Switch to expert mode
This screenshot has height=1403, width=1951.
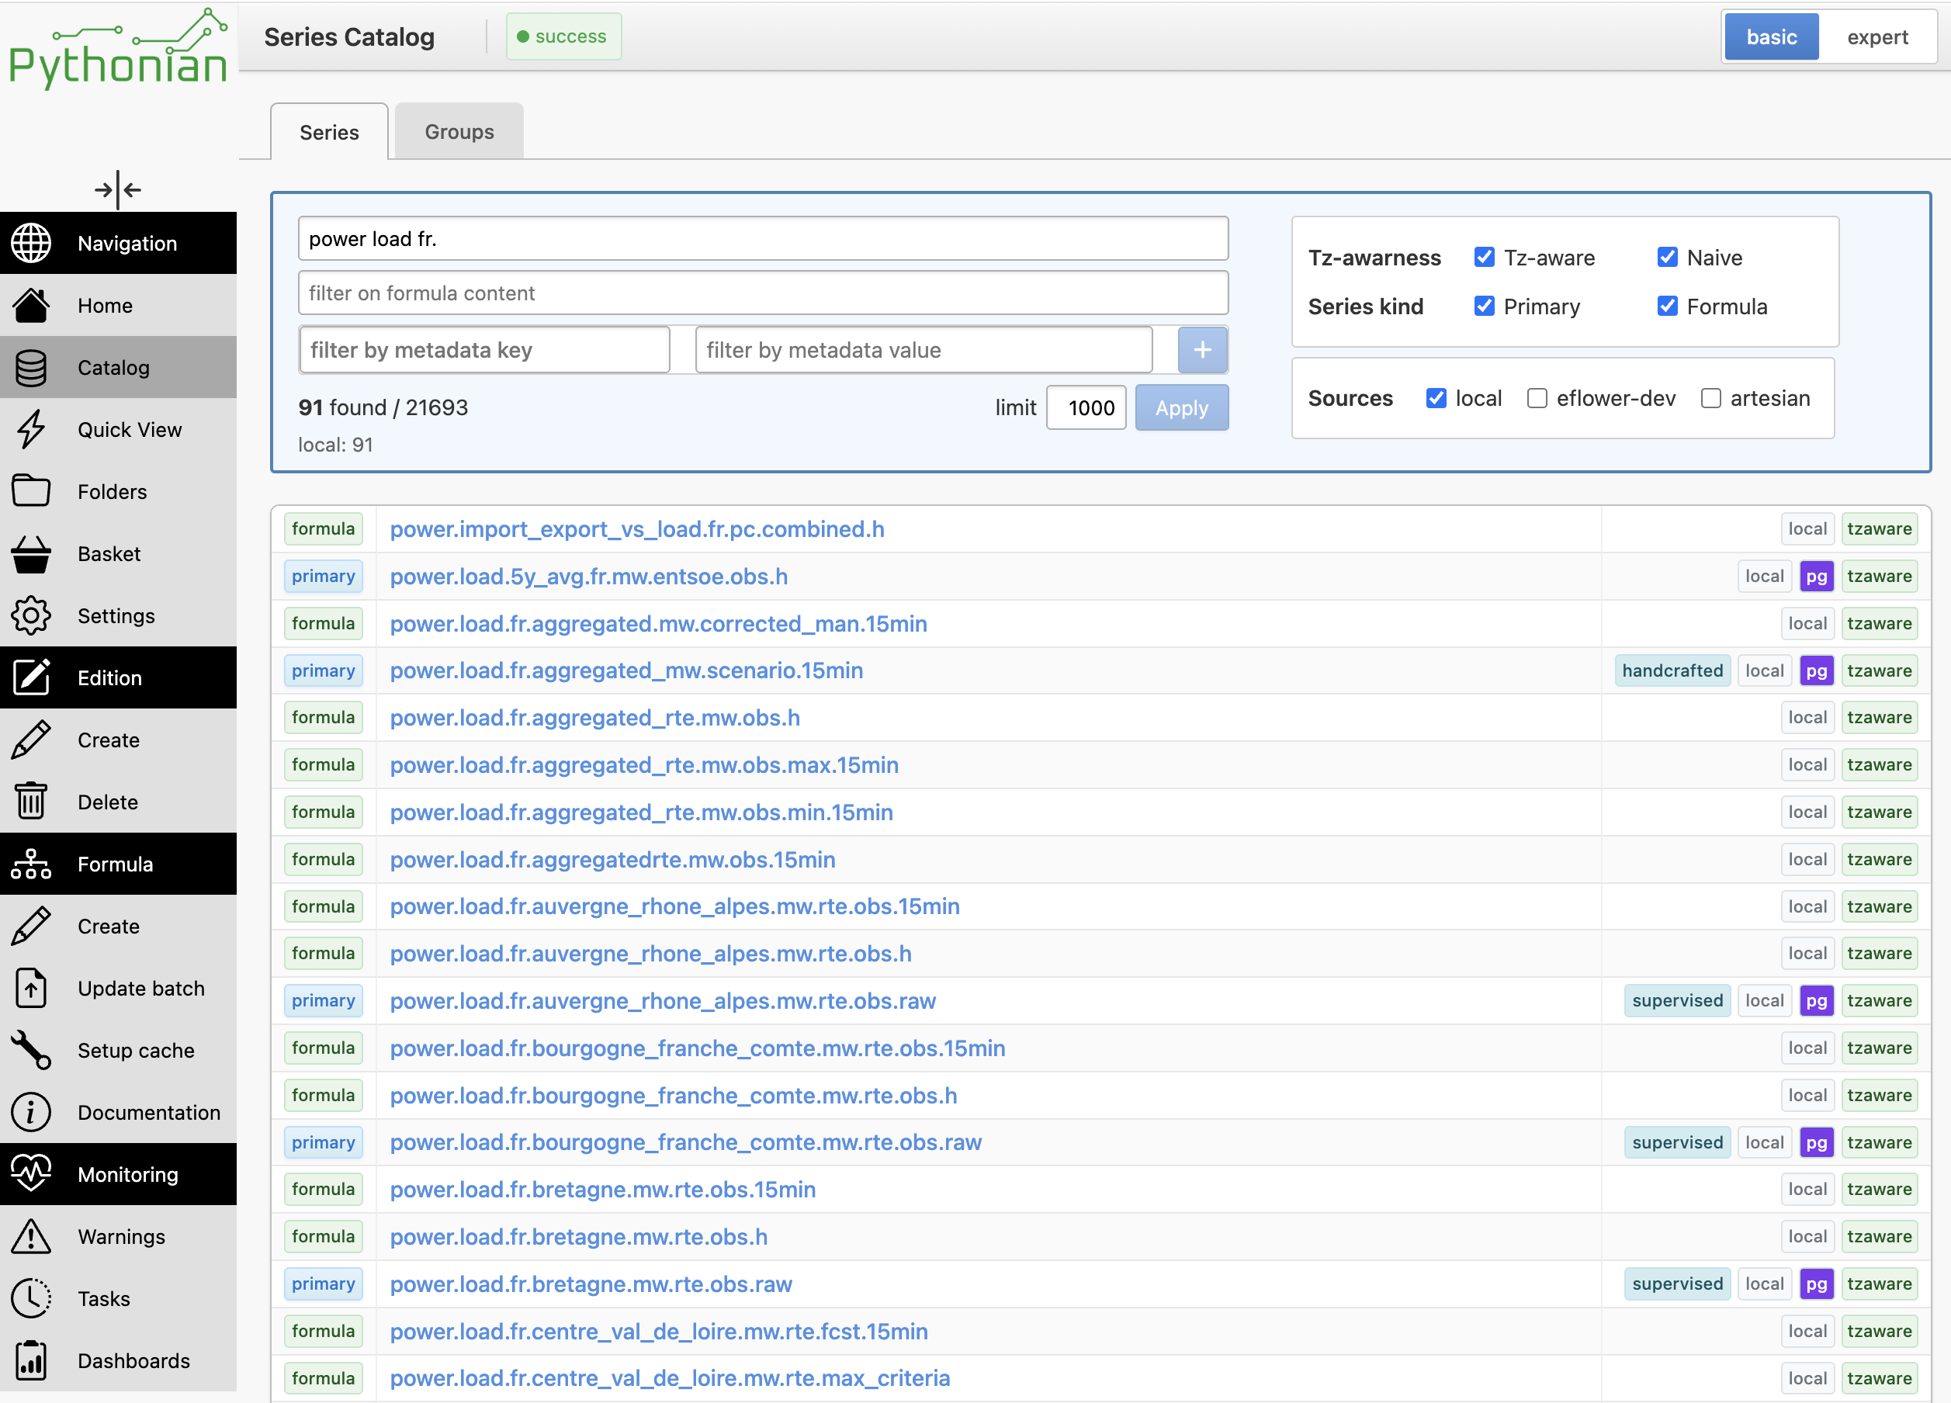1877,37
